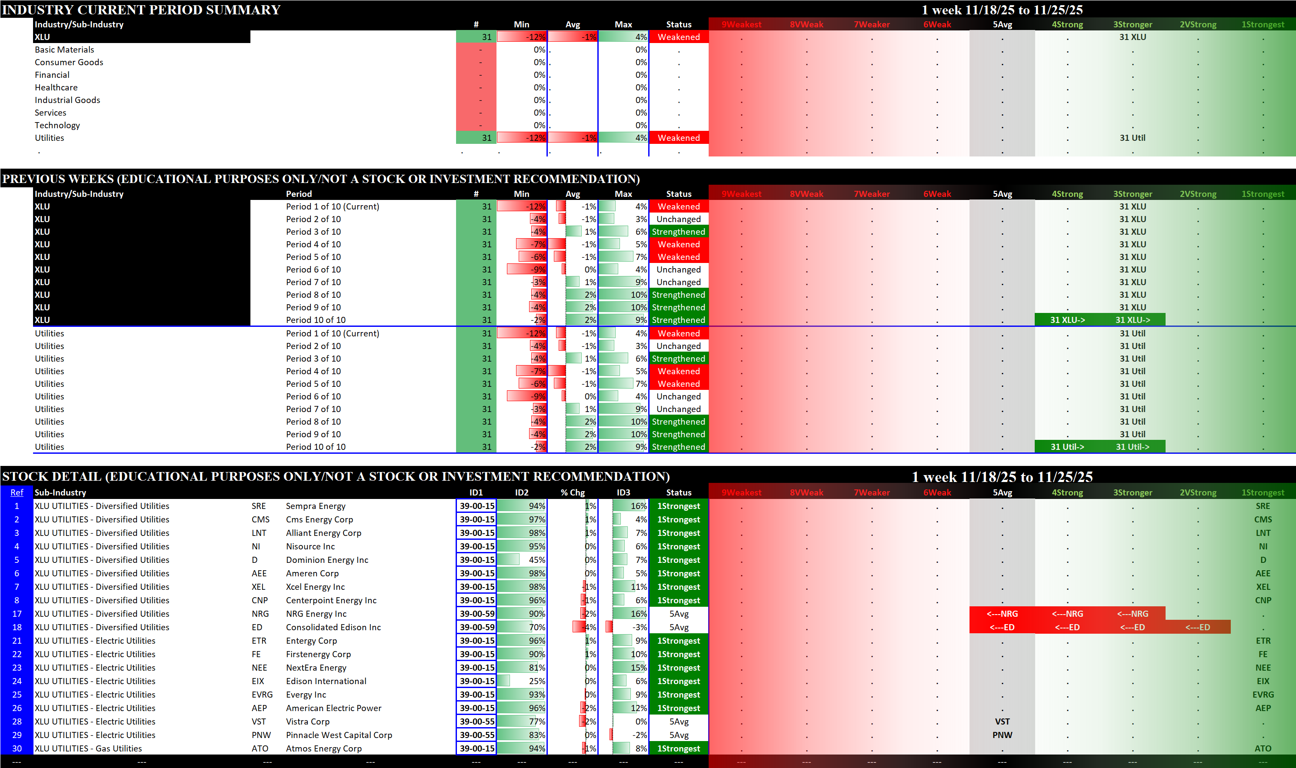The image size is (1296, 768).
Task: Click the Period 6 of 10 XLU cell
Action: [x=313, y=269]
